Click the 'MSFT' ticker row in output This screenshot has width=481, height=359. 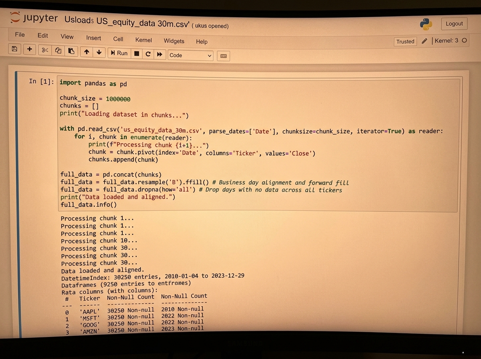(x=135, y=317)
